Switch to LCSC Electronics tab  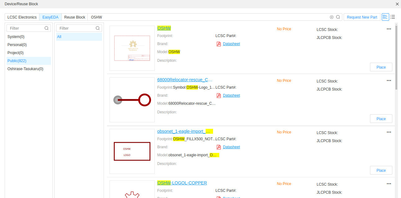click(x=22, y=17)
